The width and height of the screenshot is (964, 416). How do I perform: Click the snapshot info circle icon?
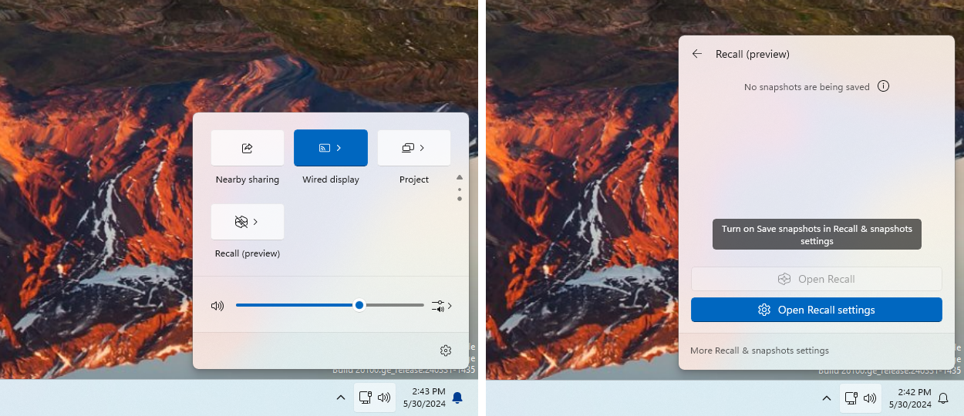point(884,86)
